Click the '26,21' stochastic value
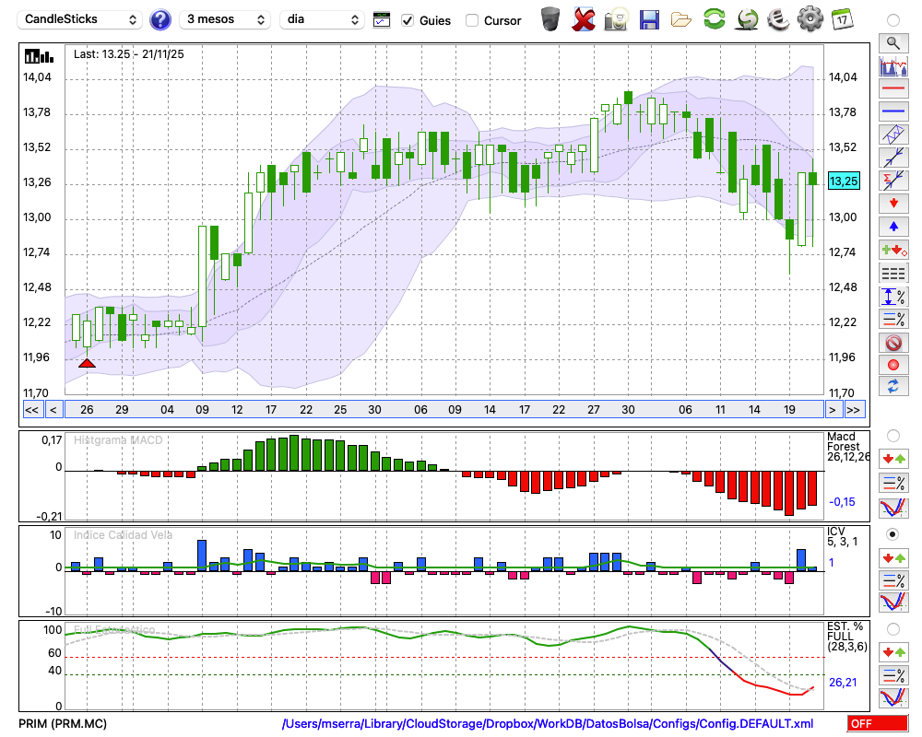The image size is (922, 737). pyautogui.click(x=843, y=683)
